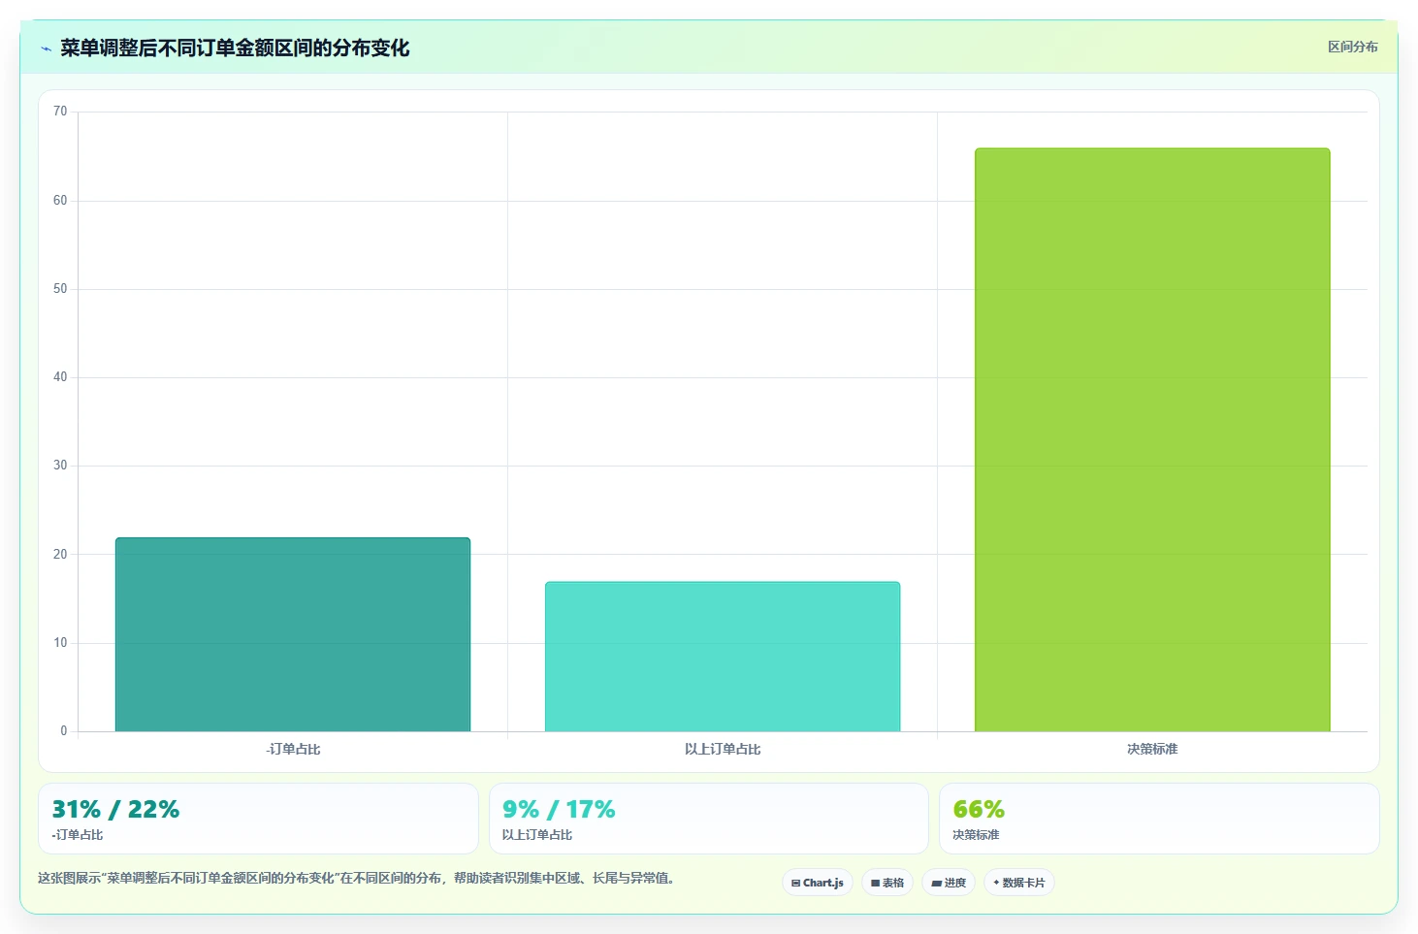Click the y-axis value 20
Screen dimensions: 1418x934
(x=60, y=555)
